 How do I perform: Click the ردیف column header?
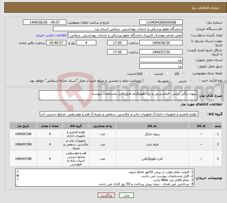pos(217,126)
